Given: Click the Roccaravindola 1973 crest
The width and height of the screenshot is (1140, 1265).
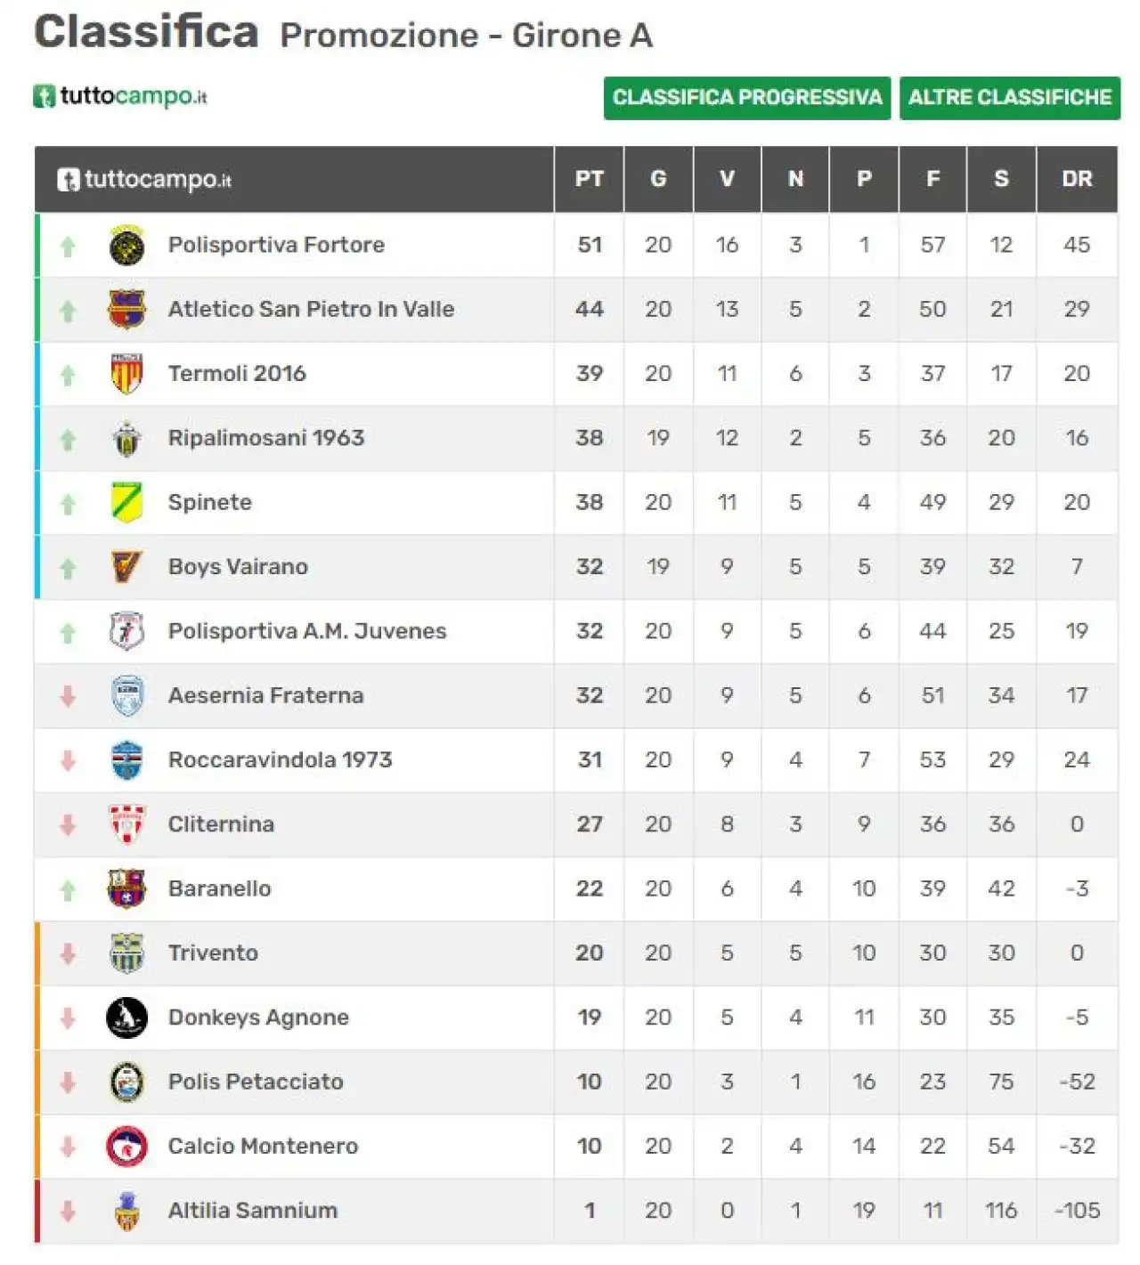Looking at the screenshot, I should 126,760.
